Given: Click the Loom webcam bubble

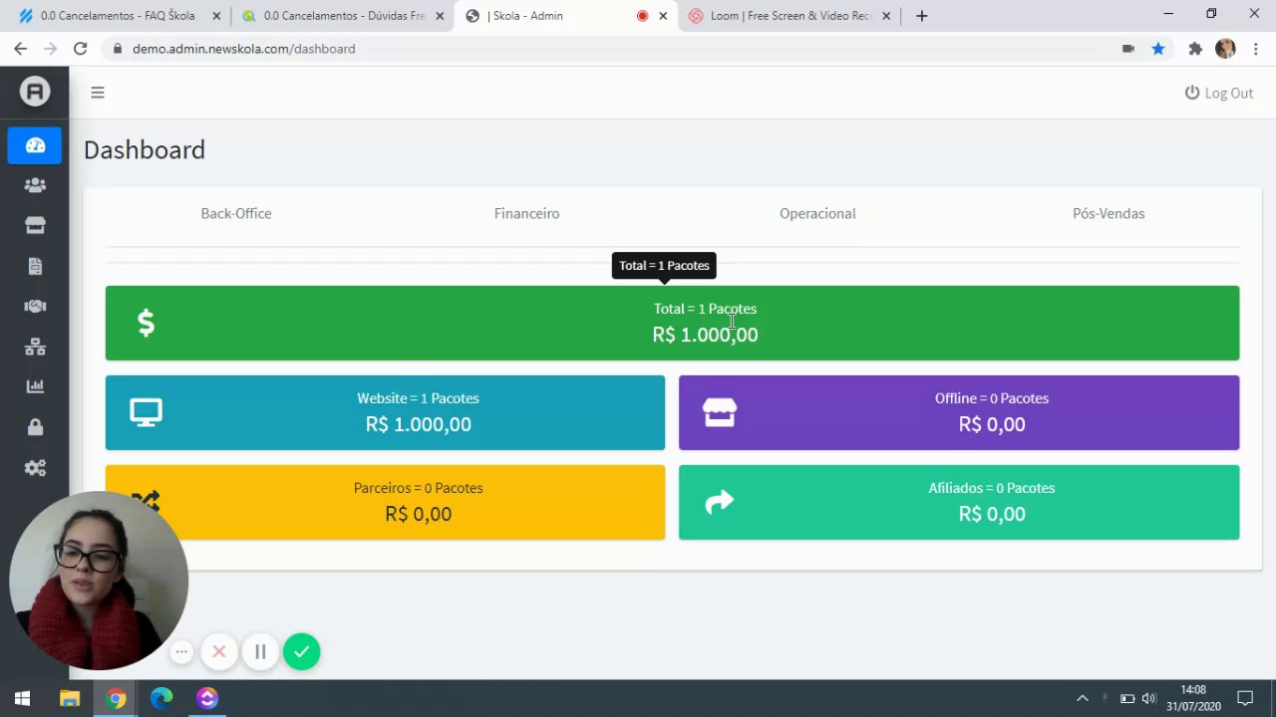Looking at the screenshot, I should [x=98, y=581].
